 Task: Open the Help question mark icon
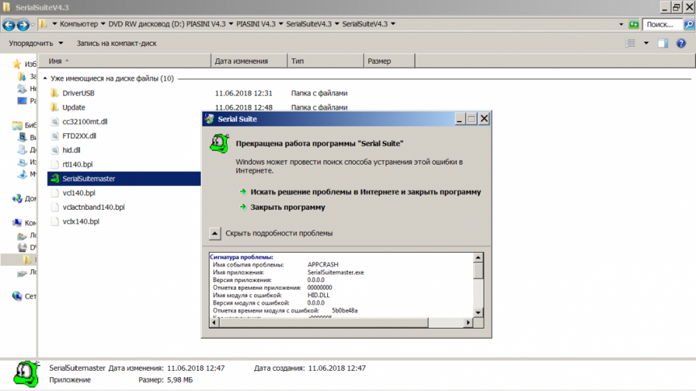pyautogui.click(x=681, y=43)
